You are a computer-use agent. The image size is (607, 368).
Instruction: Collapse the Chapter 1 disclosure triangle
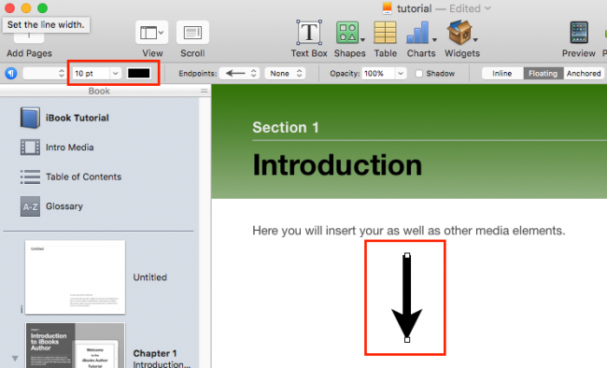tap(15, 359)
